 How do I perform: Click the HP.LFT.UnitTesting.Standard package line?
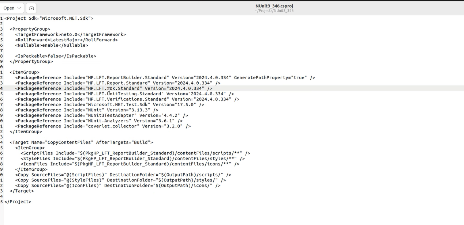click(124, 94)
